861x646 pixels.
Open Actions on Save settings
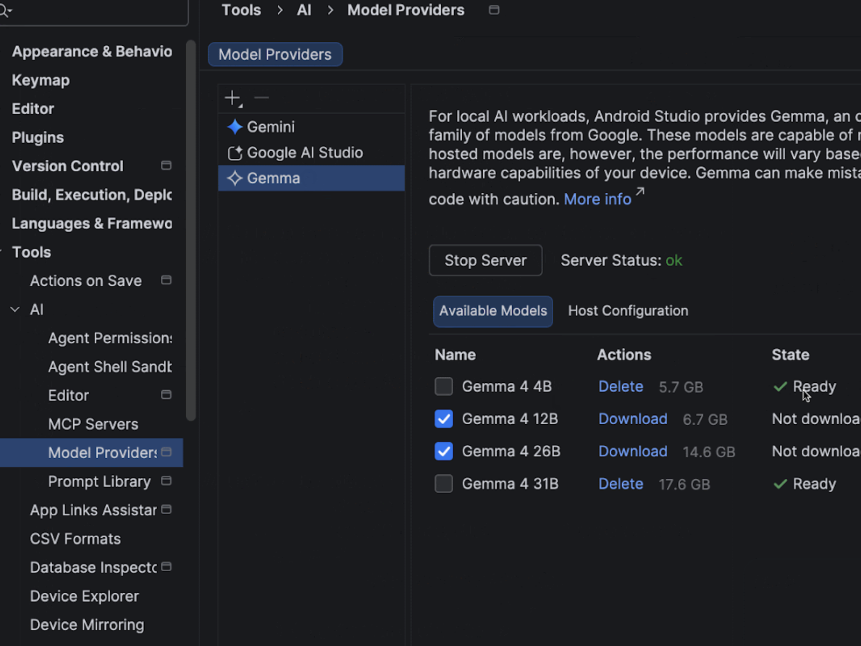coord(86,280)
